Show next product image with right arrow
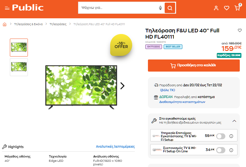The width and height of the screenshot is (246, 167). [x=122, y=86]
